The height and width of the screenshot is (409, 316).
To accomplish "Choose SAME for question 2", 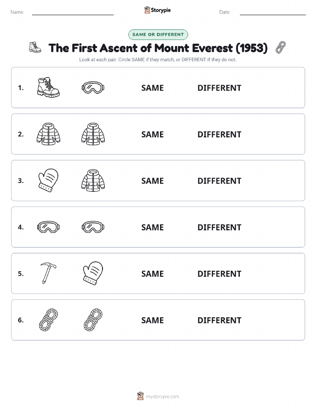I will (x=152, y=134).
